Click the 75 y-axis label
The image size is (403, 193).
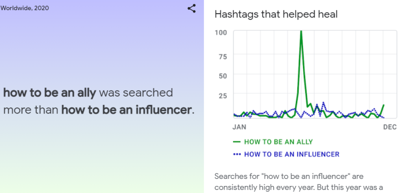tap(223, 57)
